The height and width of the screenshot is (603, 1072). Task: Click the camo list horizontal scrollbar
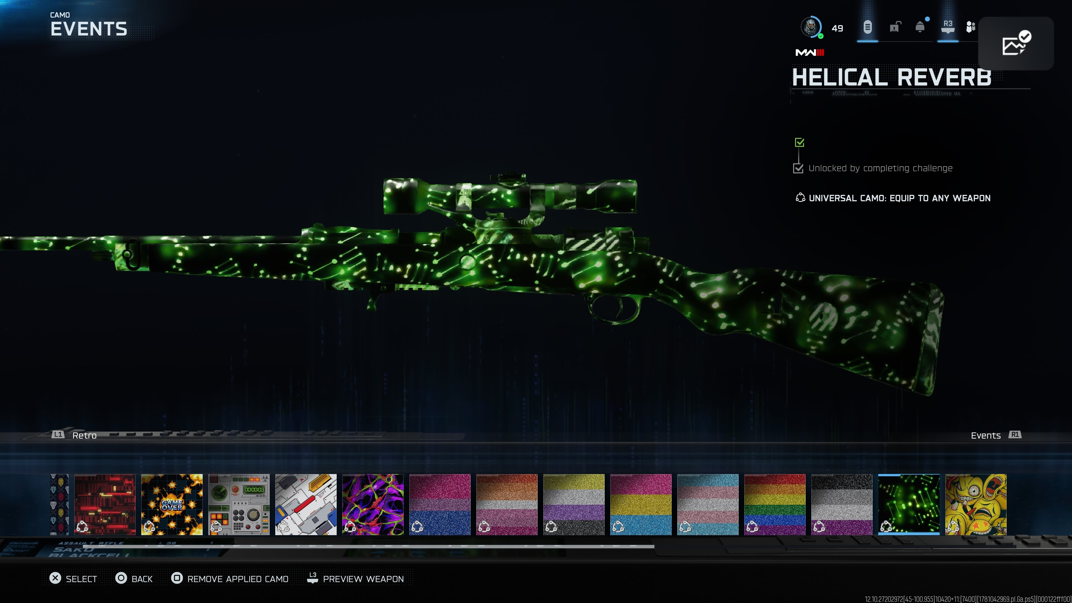coord(368,546)
